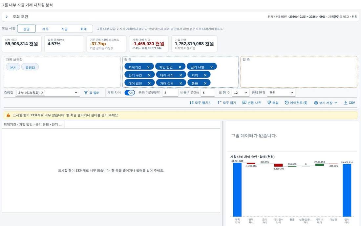Open the 변동 사유 comment icon

pos(244,103)
